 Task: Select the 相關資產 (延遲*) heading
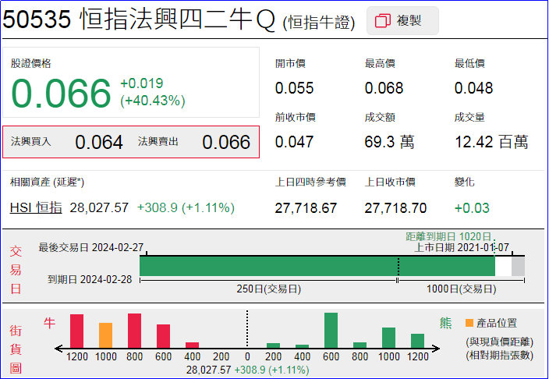click(x=48, y=182)
